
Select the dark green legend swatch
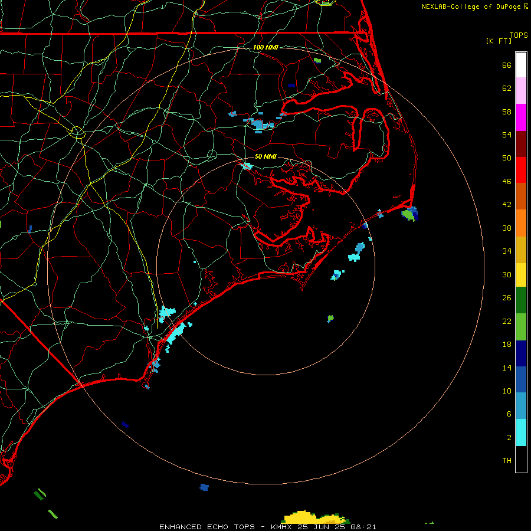point(521,300)
